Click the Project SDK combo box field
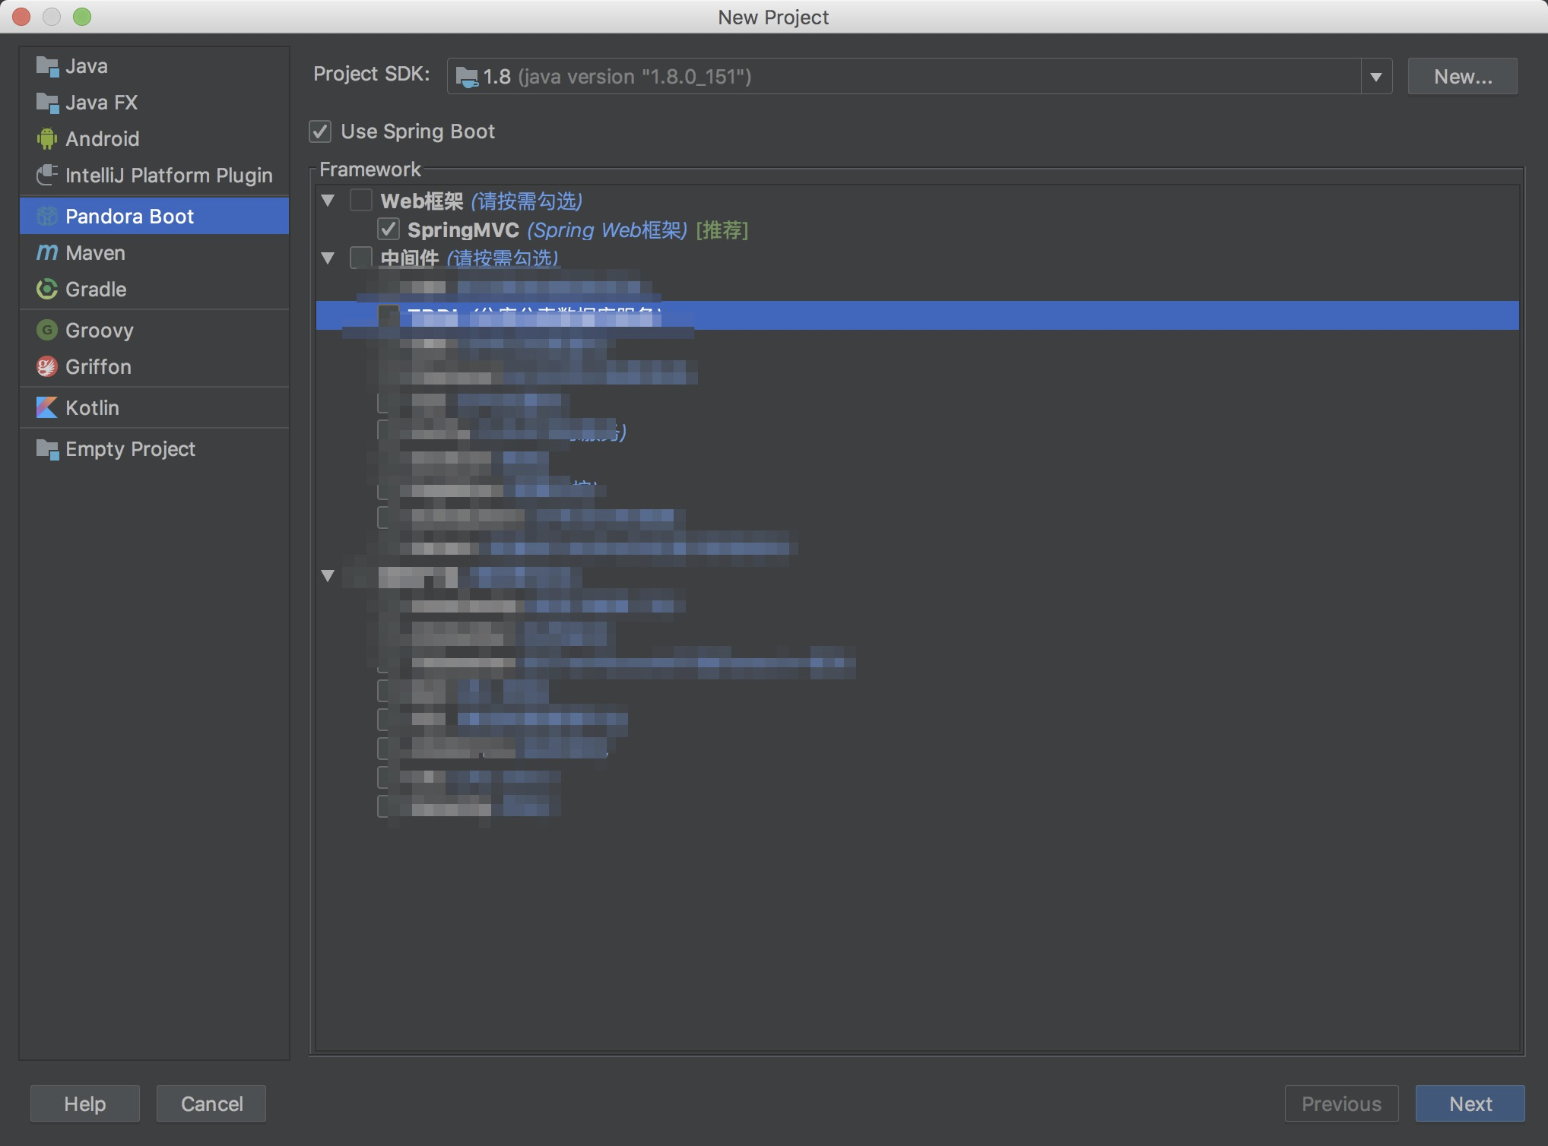1548x1146 pixels. 919,77
